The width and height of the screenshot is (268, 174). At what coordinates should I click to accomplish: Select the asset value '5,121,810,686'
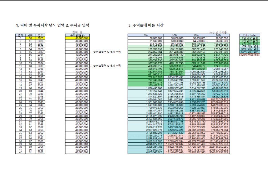196,99
